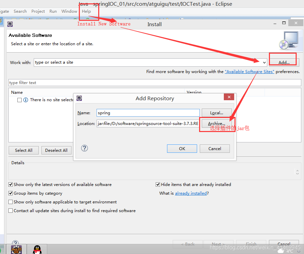Toggle Hide items that are already installed
Screen dimensions: 304x254
tap(158, 184)
